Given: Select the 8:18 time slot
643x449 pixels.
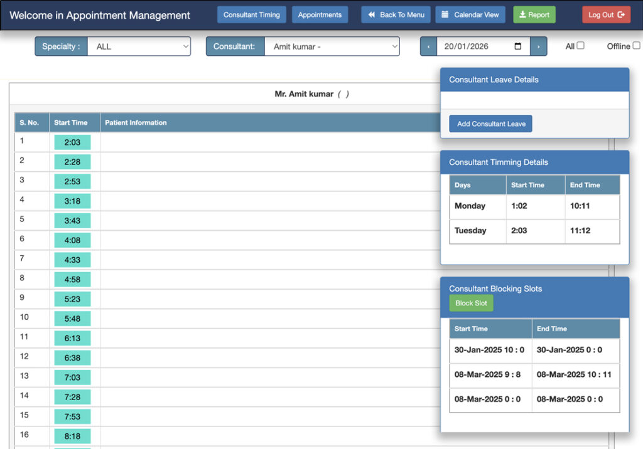Looking at the screenshot, I should [72, 436].
